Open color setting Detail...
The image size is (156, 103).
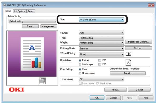[x=128, y=73]
